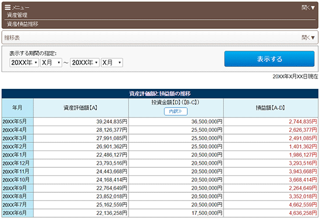Click asset value 24,443,668円
Screen dimensions: 320x219
[x=112, y=171]
